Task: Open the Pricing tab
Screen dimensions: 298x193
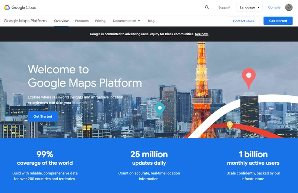Action: [x=100, y=21]
